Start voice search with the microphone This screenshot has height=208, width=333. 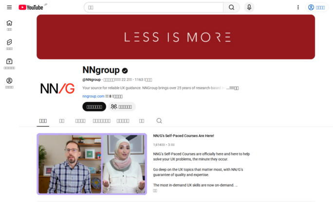point(249,7)
